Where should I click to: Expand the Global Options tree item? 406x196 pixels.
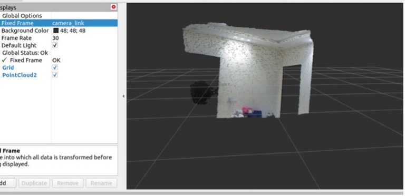pyautogui.click(x=22, y=16)
